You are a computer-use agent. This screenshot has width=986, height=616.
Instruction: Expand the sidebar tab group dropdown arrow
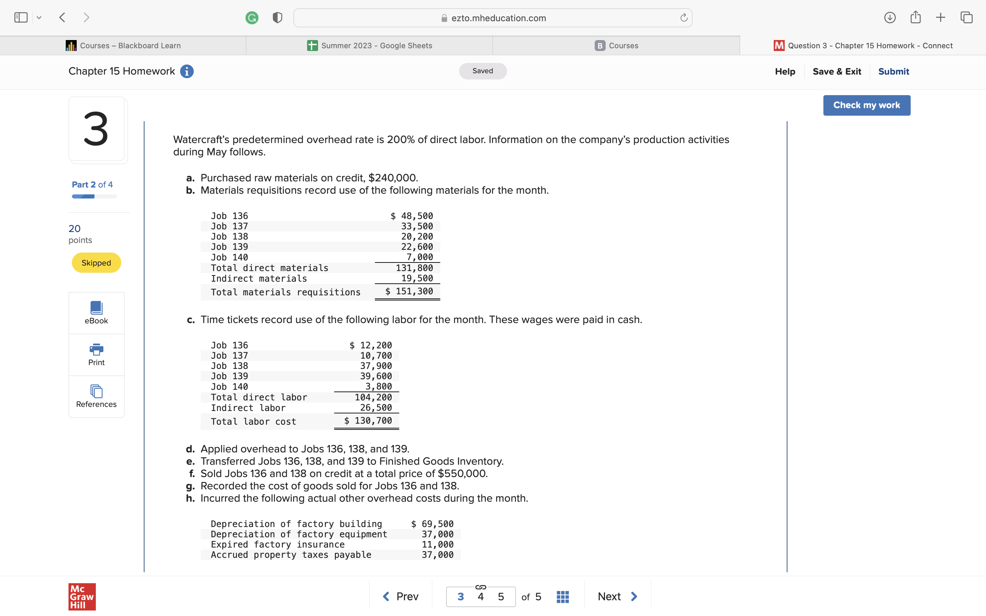coord(39,17)
